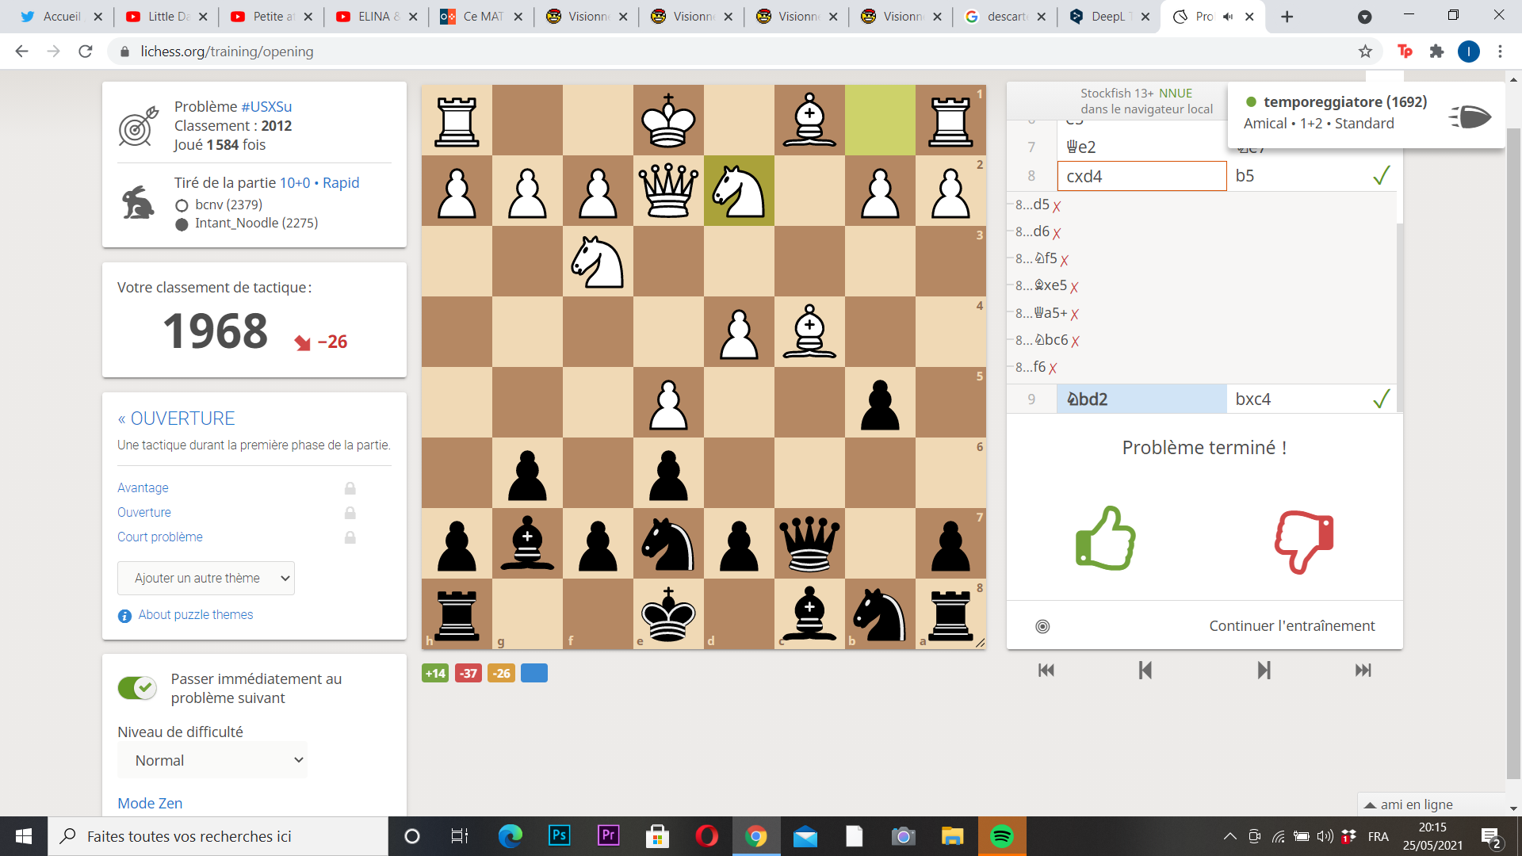Click the board analysis target icon

point(1042,626)
